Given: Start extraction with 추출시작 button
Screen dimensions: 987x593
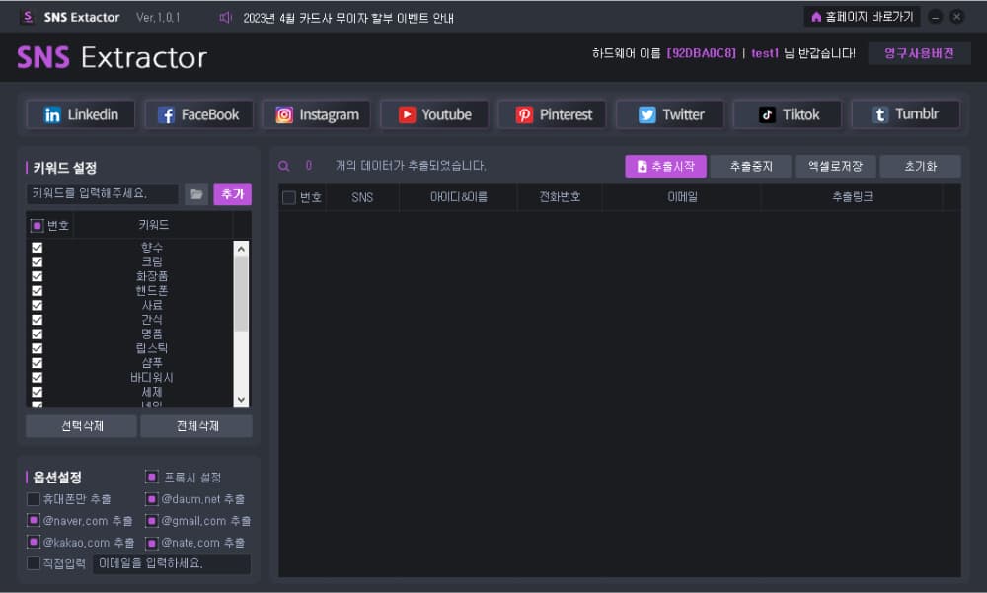Looking at the screenshot, I should [x=665, y=166].
